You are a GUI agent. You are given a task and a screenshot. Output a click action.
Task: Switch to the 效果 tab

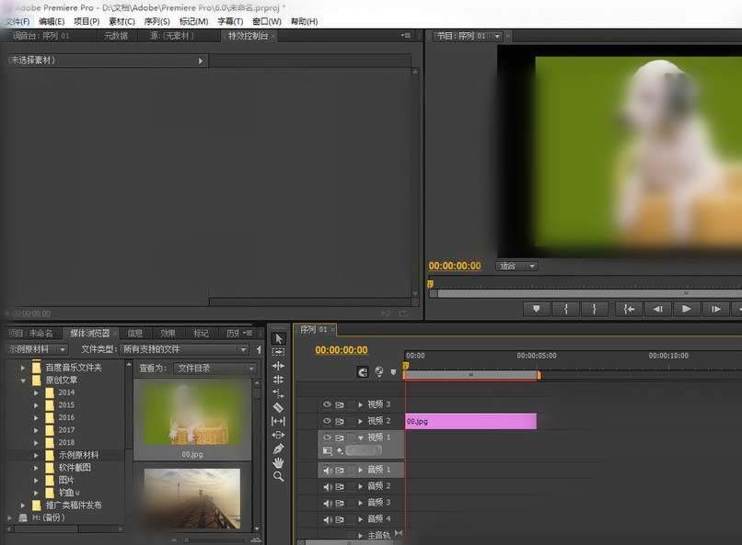[168, 333]
